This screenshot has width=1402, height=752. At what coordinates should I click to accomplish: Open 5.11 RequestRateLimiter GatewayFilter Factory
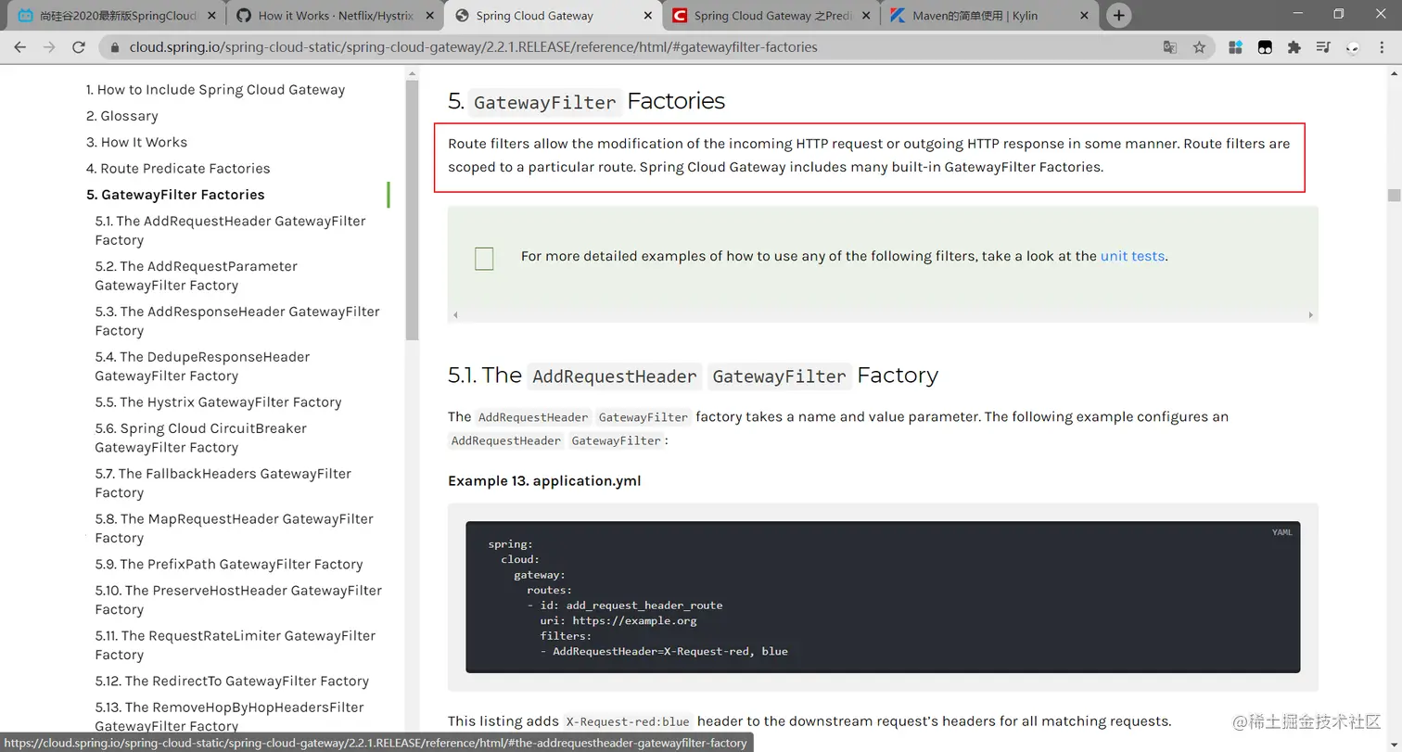pyautogui.click(x=235, y=645)
